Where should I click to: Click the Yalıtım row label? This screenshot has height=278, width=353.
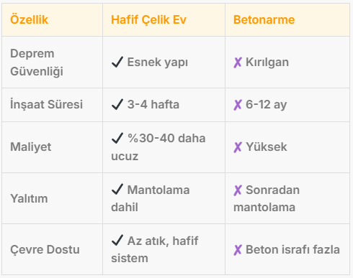click(x=29, y=198)
